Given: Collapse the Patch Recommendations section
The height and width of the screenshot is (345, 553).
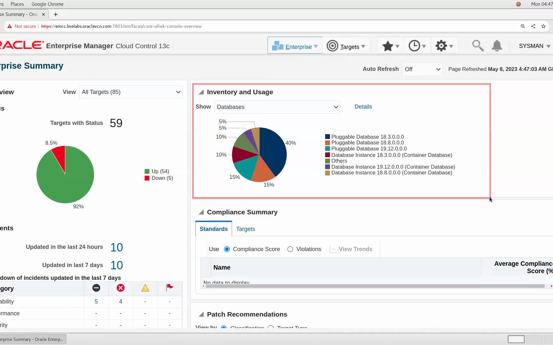Looking at the screenshot, I should click(201, 314).
